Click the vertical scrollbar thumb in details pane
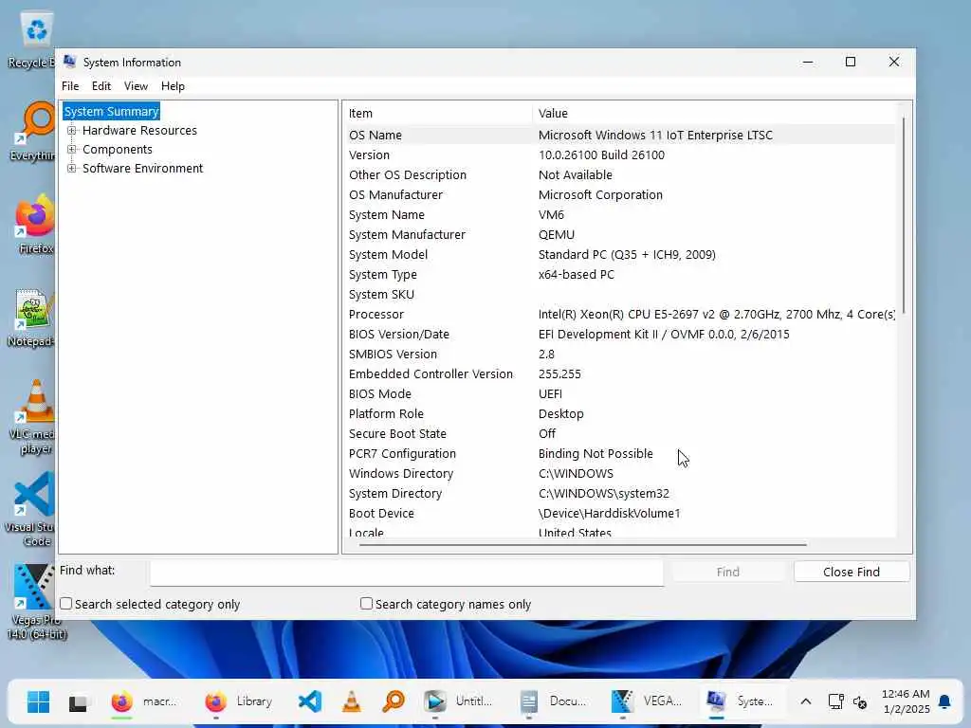971x728 pixels. click(x=904, y=215)
